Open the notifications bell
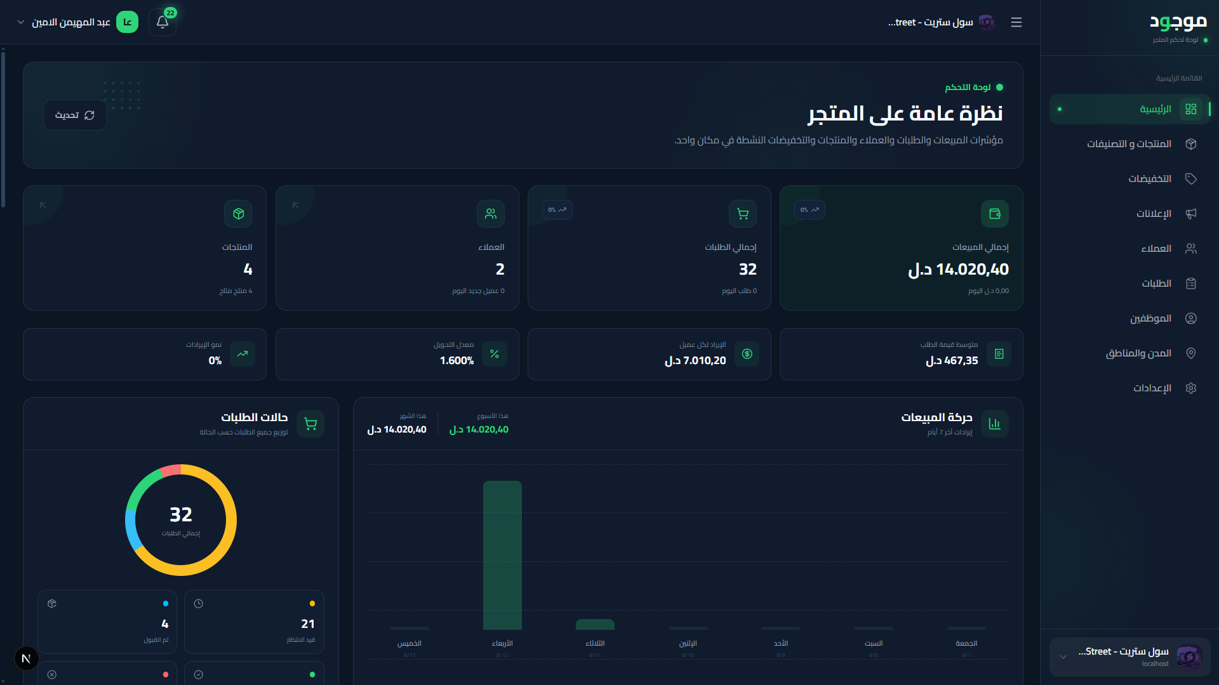Screen dimensions: 1219x685 click(163, 22)
